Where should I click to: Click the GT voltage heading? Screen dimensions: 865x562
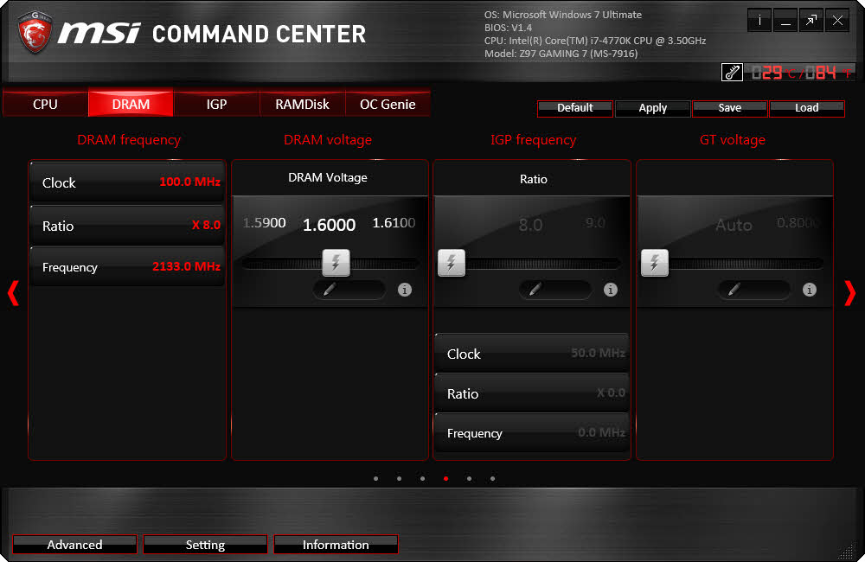click(733, 140)
